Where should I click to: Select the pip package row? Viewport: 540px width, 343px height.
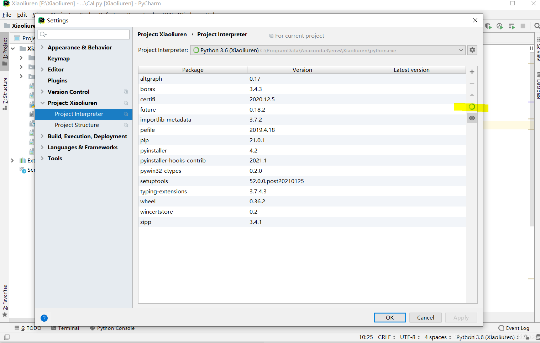click(x=302, y=140)
